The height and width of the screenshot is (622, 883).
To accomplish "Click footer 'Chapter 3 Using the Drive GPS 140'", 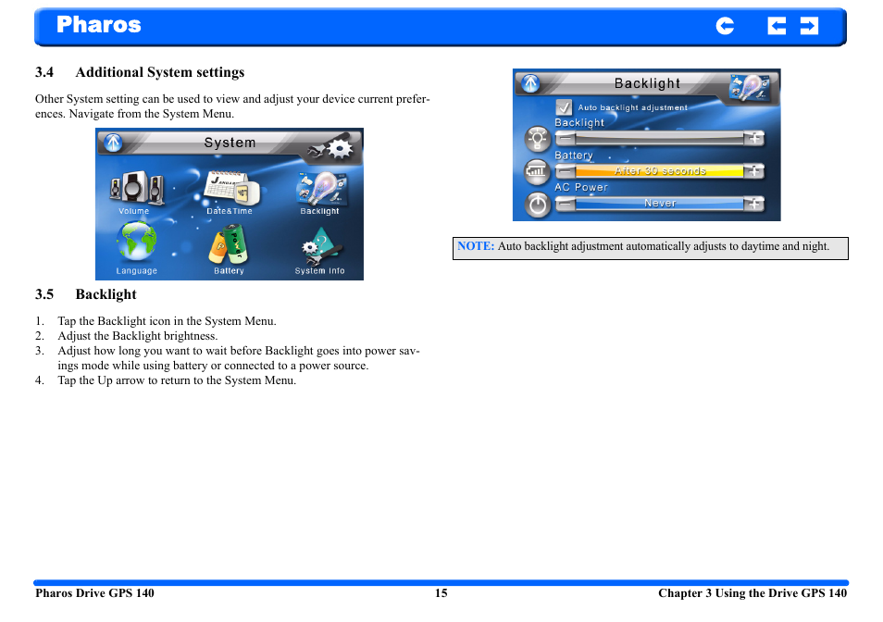I will tap(752, 593).
